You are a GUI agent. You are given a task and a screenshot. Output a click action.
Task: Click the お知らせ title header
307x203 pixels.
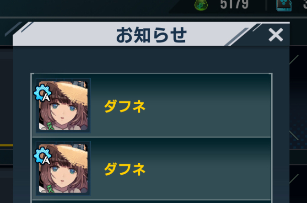coord(151,35)
